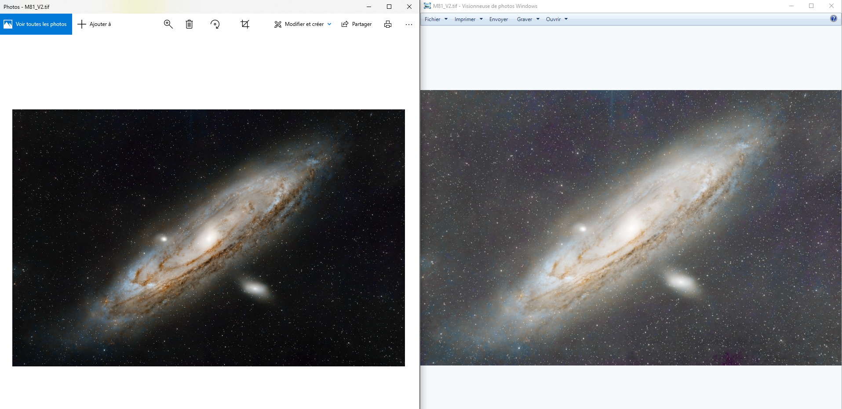Click the plus icon for Ajouter à

82,24
